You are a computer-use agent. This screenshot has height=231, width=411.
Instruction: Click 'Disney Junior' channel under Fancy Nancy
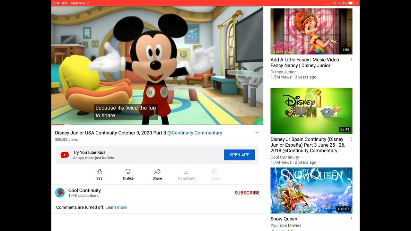[x=283, y=72]
